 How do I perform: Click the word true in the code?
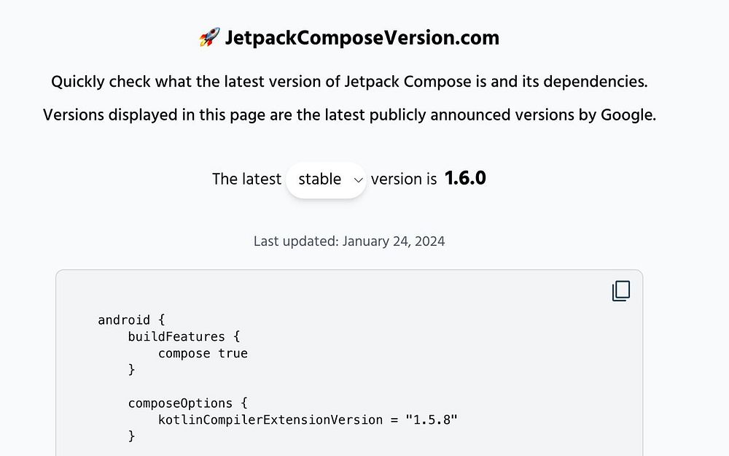233,353
